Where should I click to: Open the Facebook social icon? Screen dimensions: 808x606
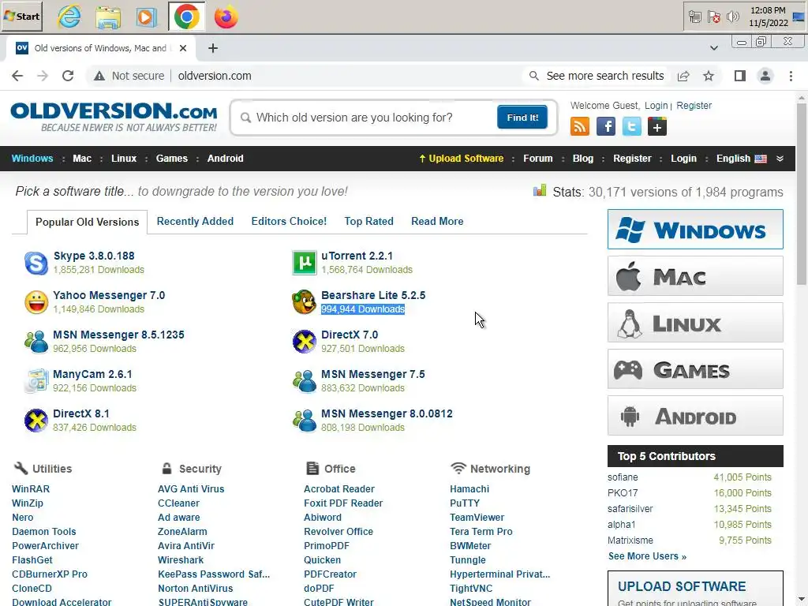pos(606,126)
